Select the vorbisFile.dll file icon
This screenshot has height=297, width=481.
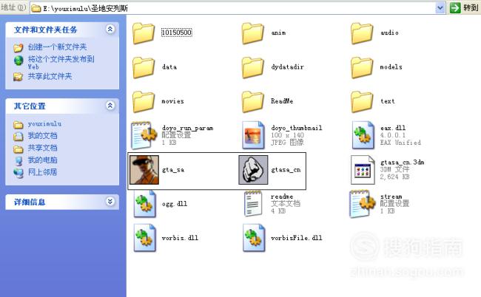coord(253,238)
